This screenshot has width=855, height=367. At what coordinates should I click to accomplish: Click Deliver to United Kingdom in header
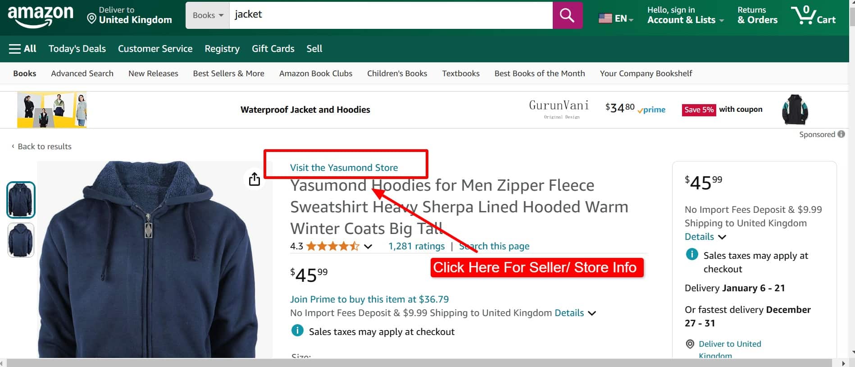130,15
